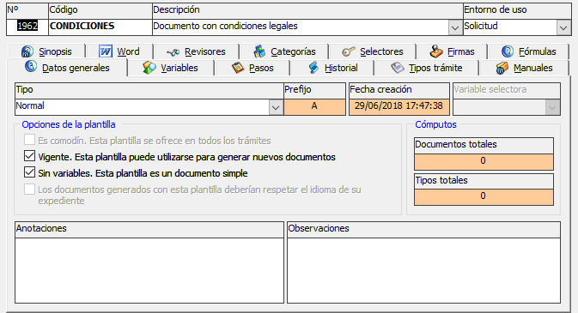Expand the Tipo dropdown arrow
The image size is (578, 313).
tap(276, 107)
